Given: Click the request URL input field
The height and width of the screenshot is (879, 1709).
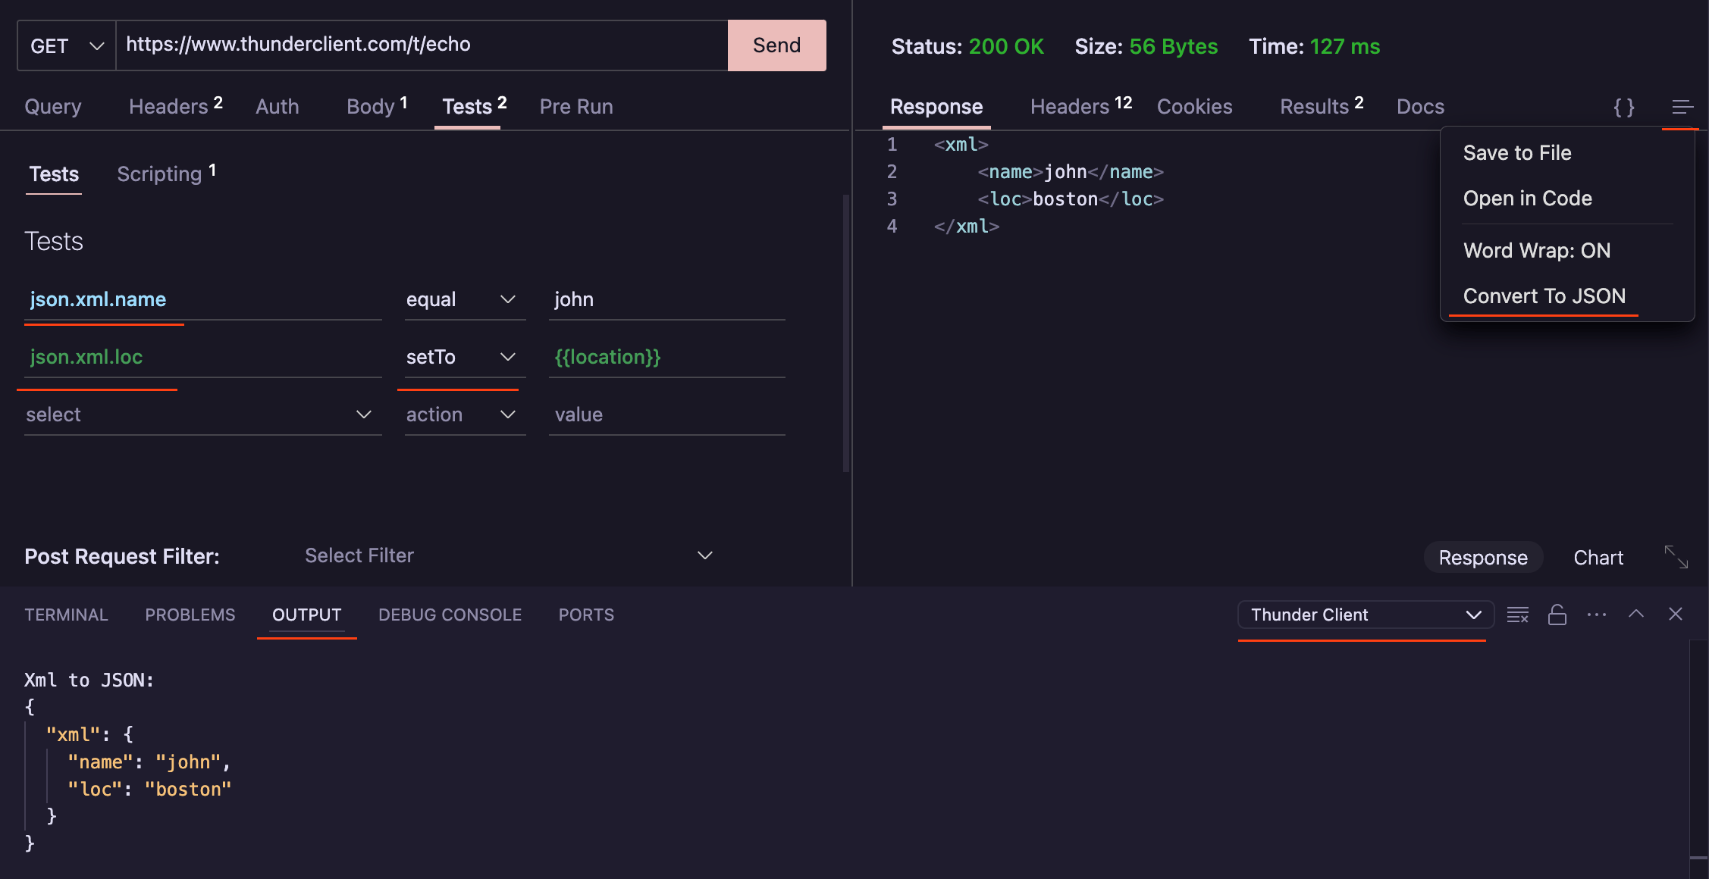Looking at the screenshot, I should pyautogui.click(x=421, y=45).
